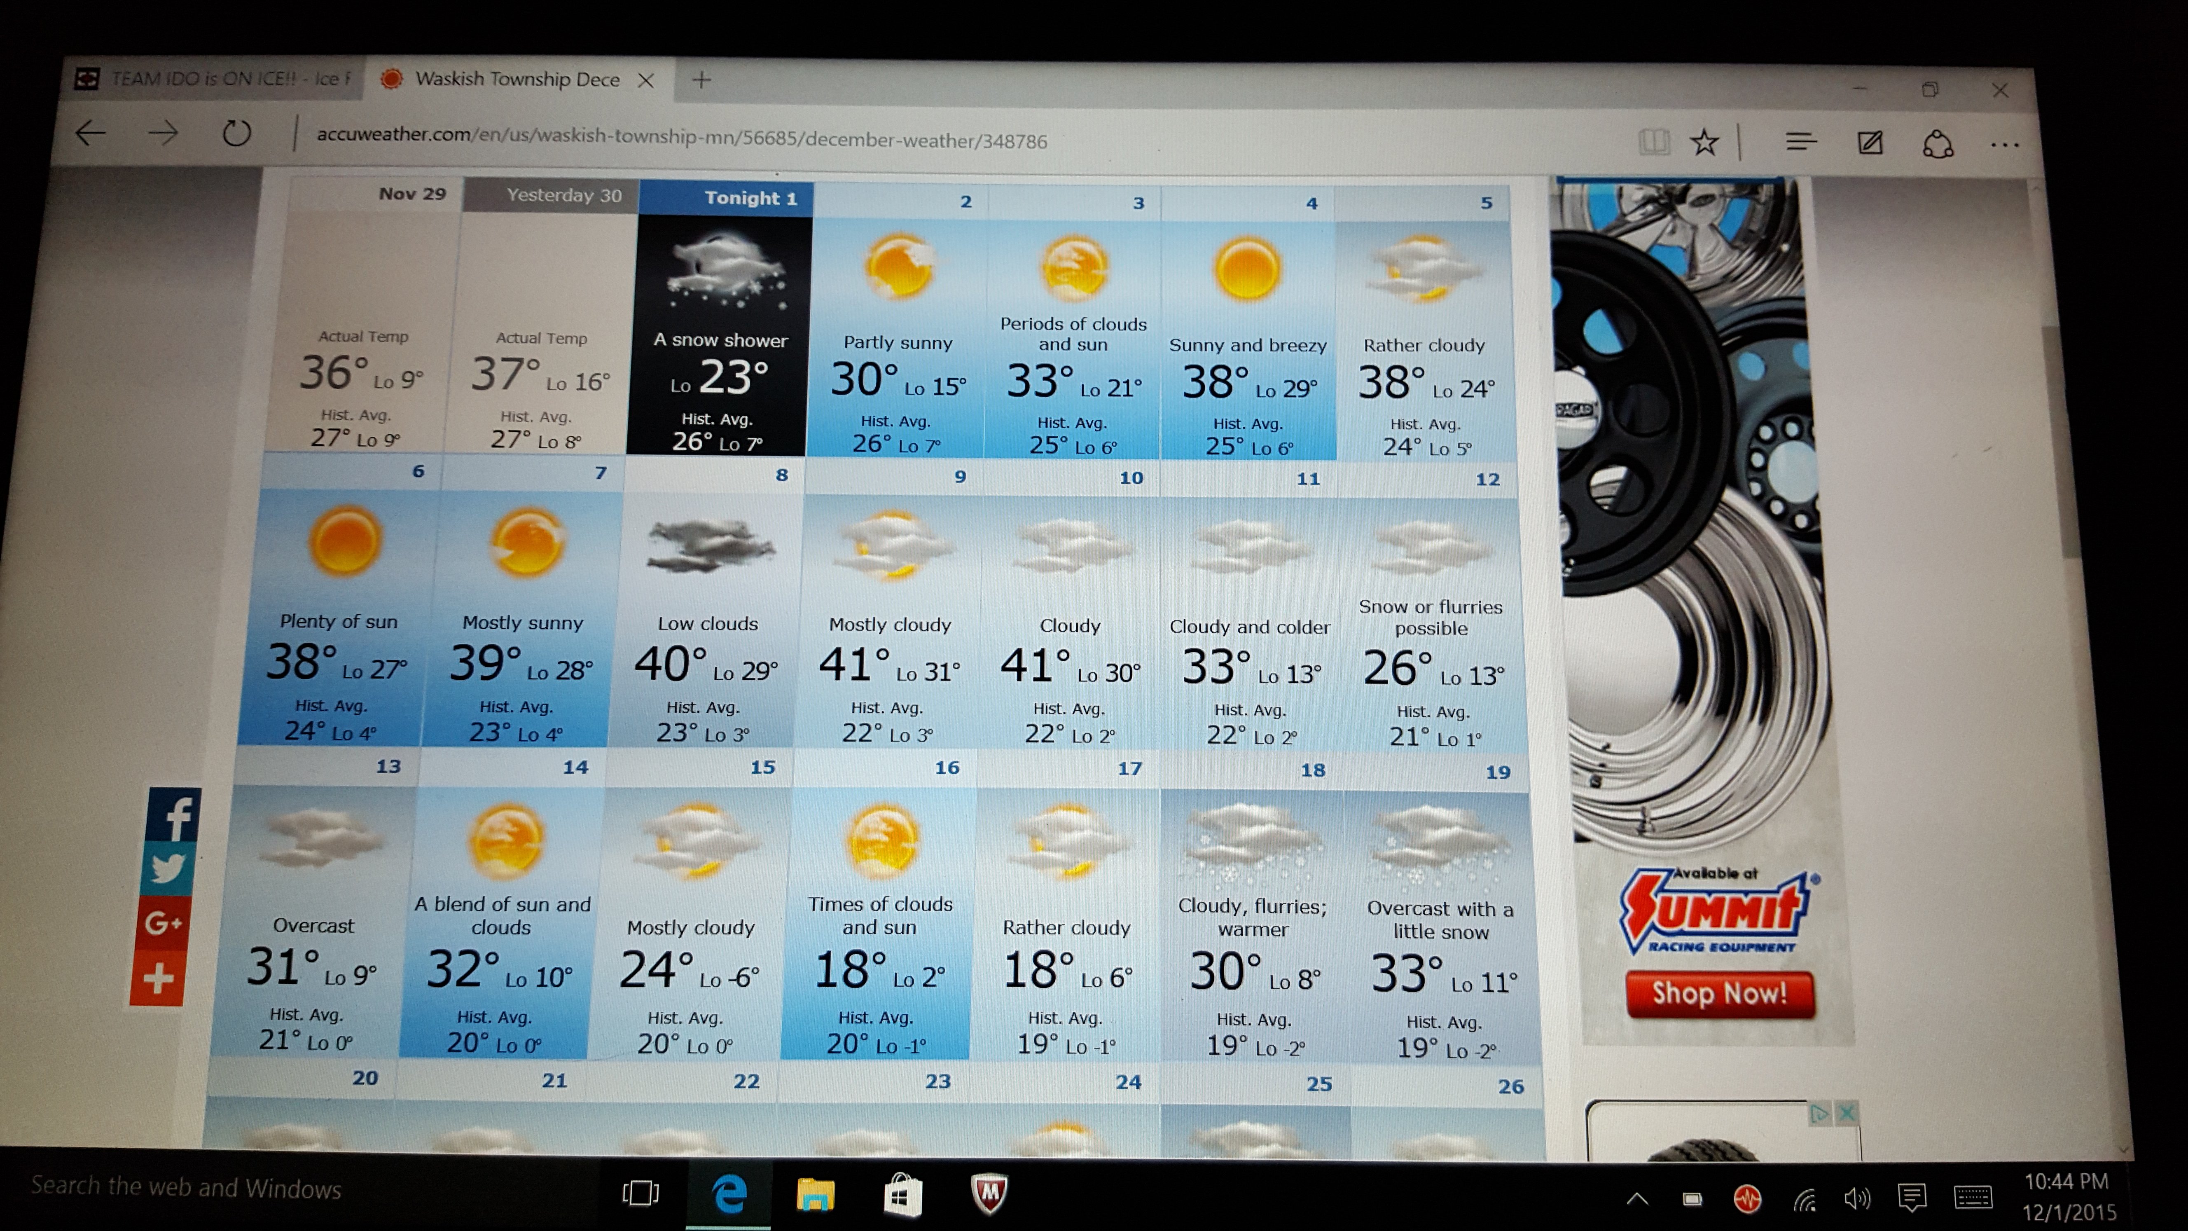
Task: Open December 2 Partly sunny forecast
Action: [x=898, y=321]
